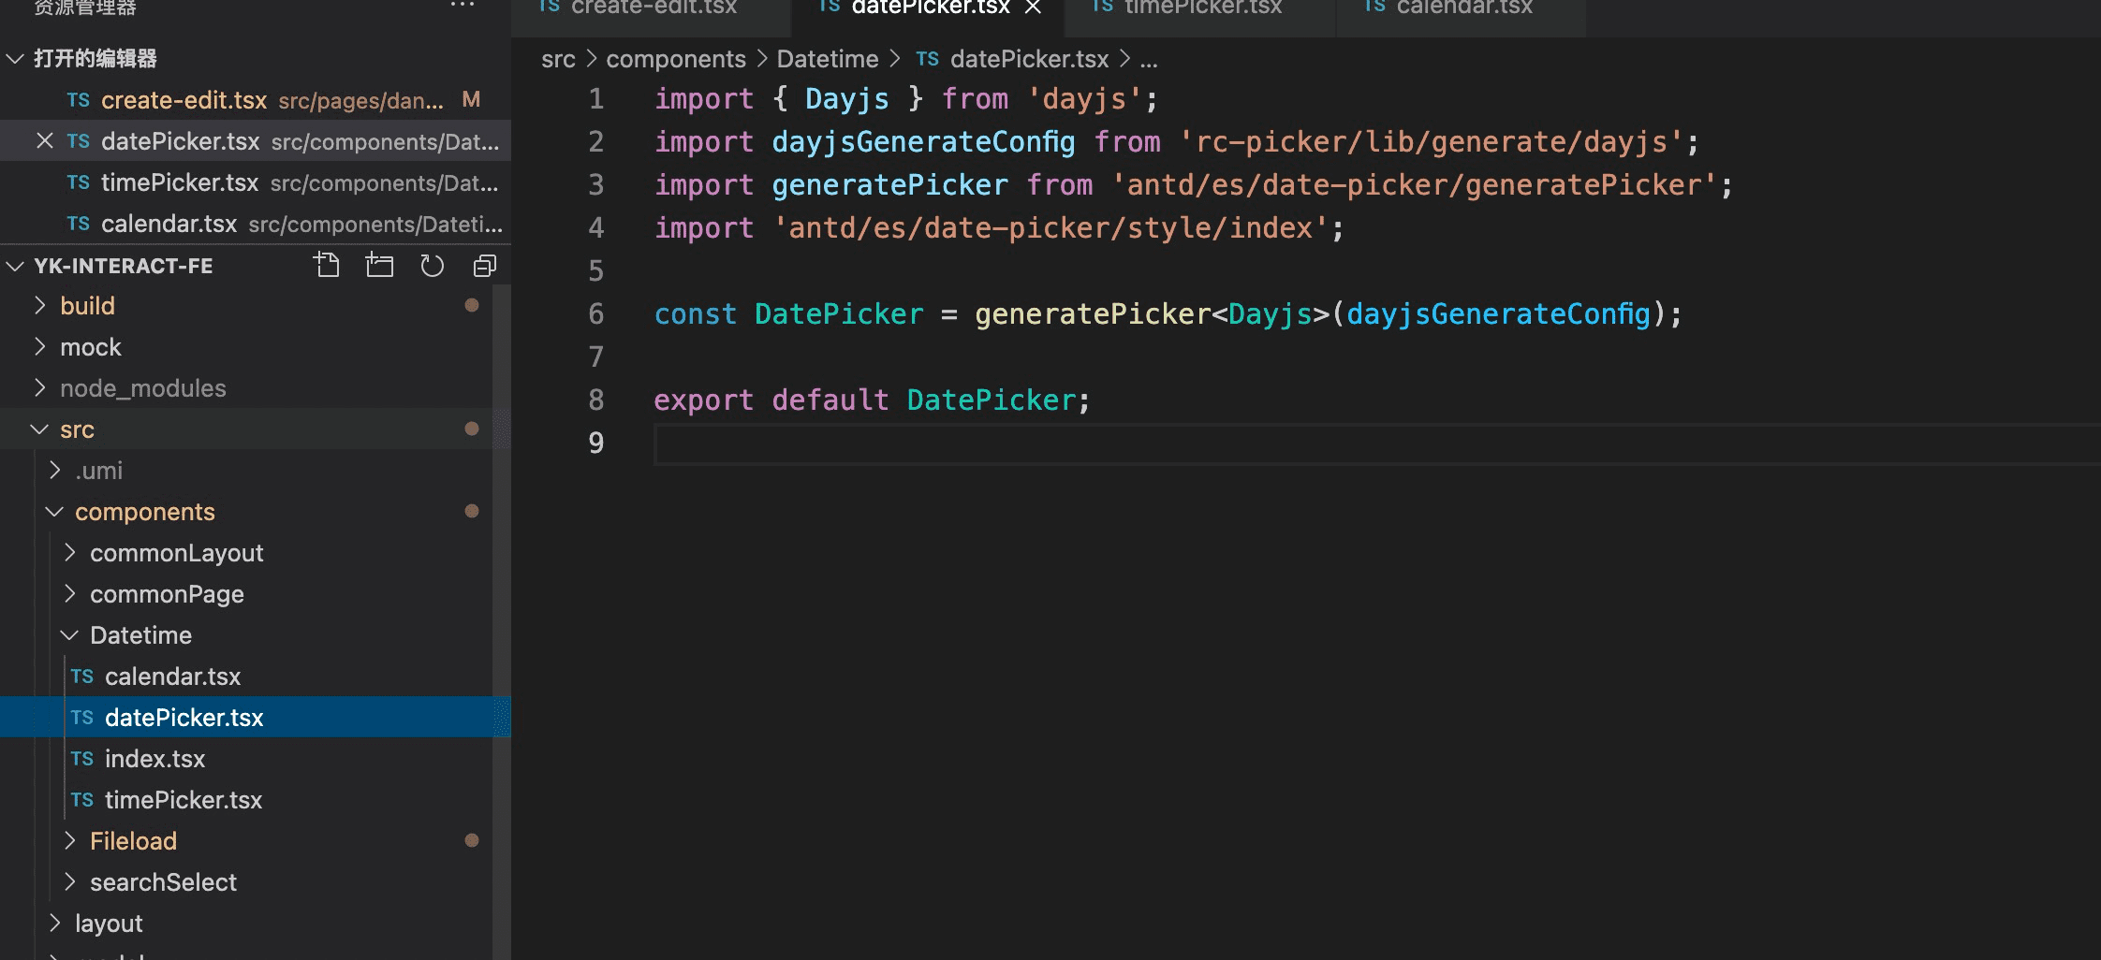Viewport: 2101px width, 960px height.
Task: Refresh the explorer file tree
Action: coord(432,266)
